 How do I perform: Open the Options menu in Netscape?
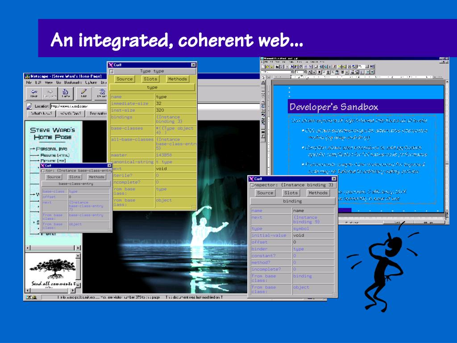[91, 83]
